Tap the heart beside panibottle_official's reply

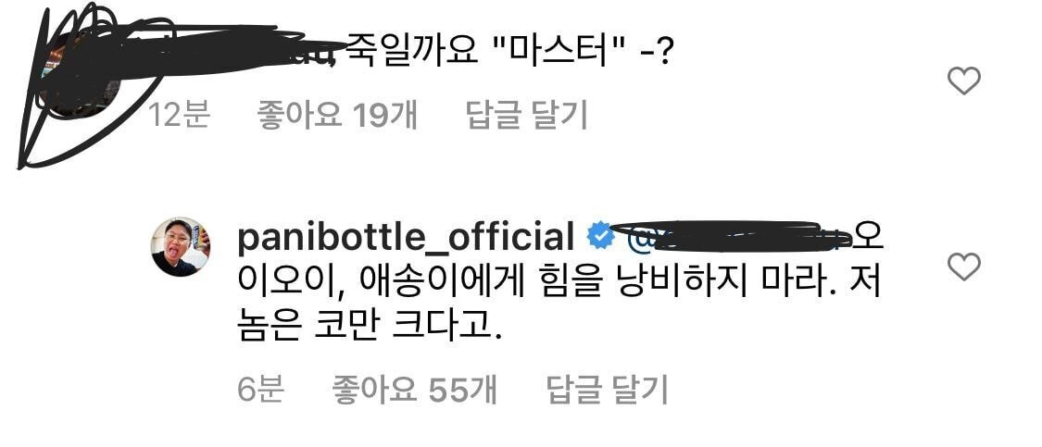click(963, 267)
